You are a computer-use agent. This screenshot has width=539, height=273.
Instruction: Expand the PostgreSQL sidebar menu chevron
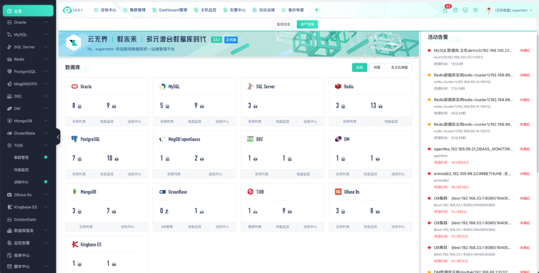pyautogui.click(x=46, y=72)
